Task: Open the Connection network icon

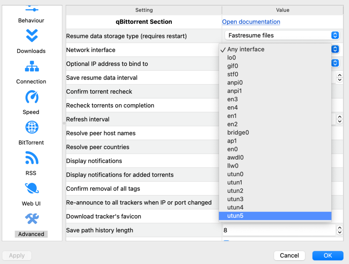Action: point(32,66)
